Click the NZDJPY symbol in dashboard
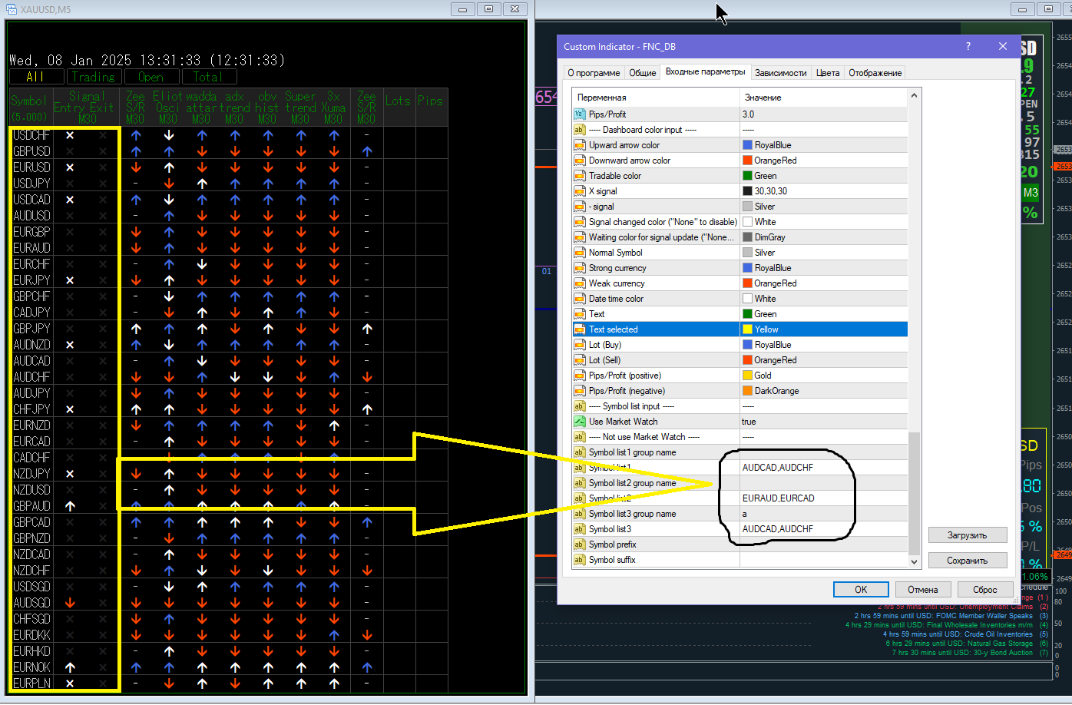Screen dimensions: 1072x705 point(31,474)
